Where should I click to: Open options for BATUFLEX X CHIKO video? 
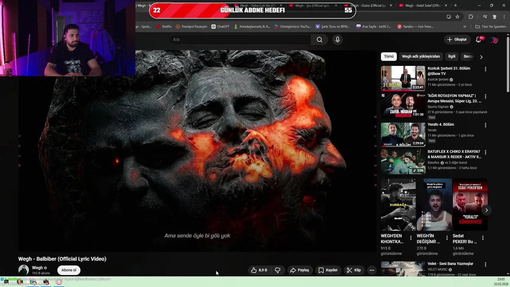(485, 152)
